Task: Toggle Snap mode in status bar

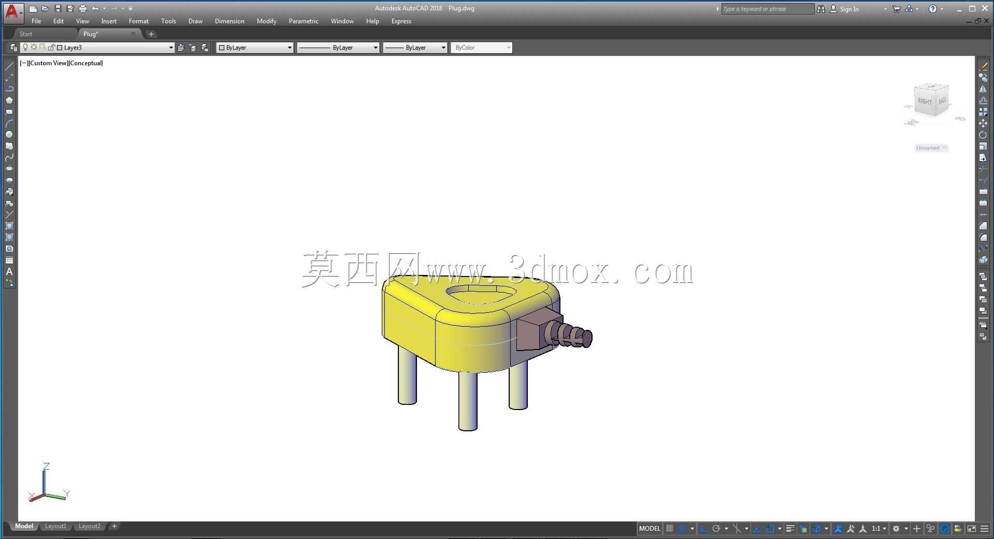Action: point(682,529)
